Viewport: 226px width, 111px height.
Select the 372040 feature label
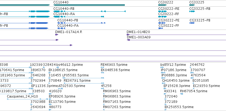pyautogui.click(x=171, y=96)
